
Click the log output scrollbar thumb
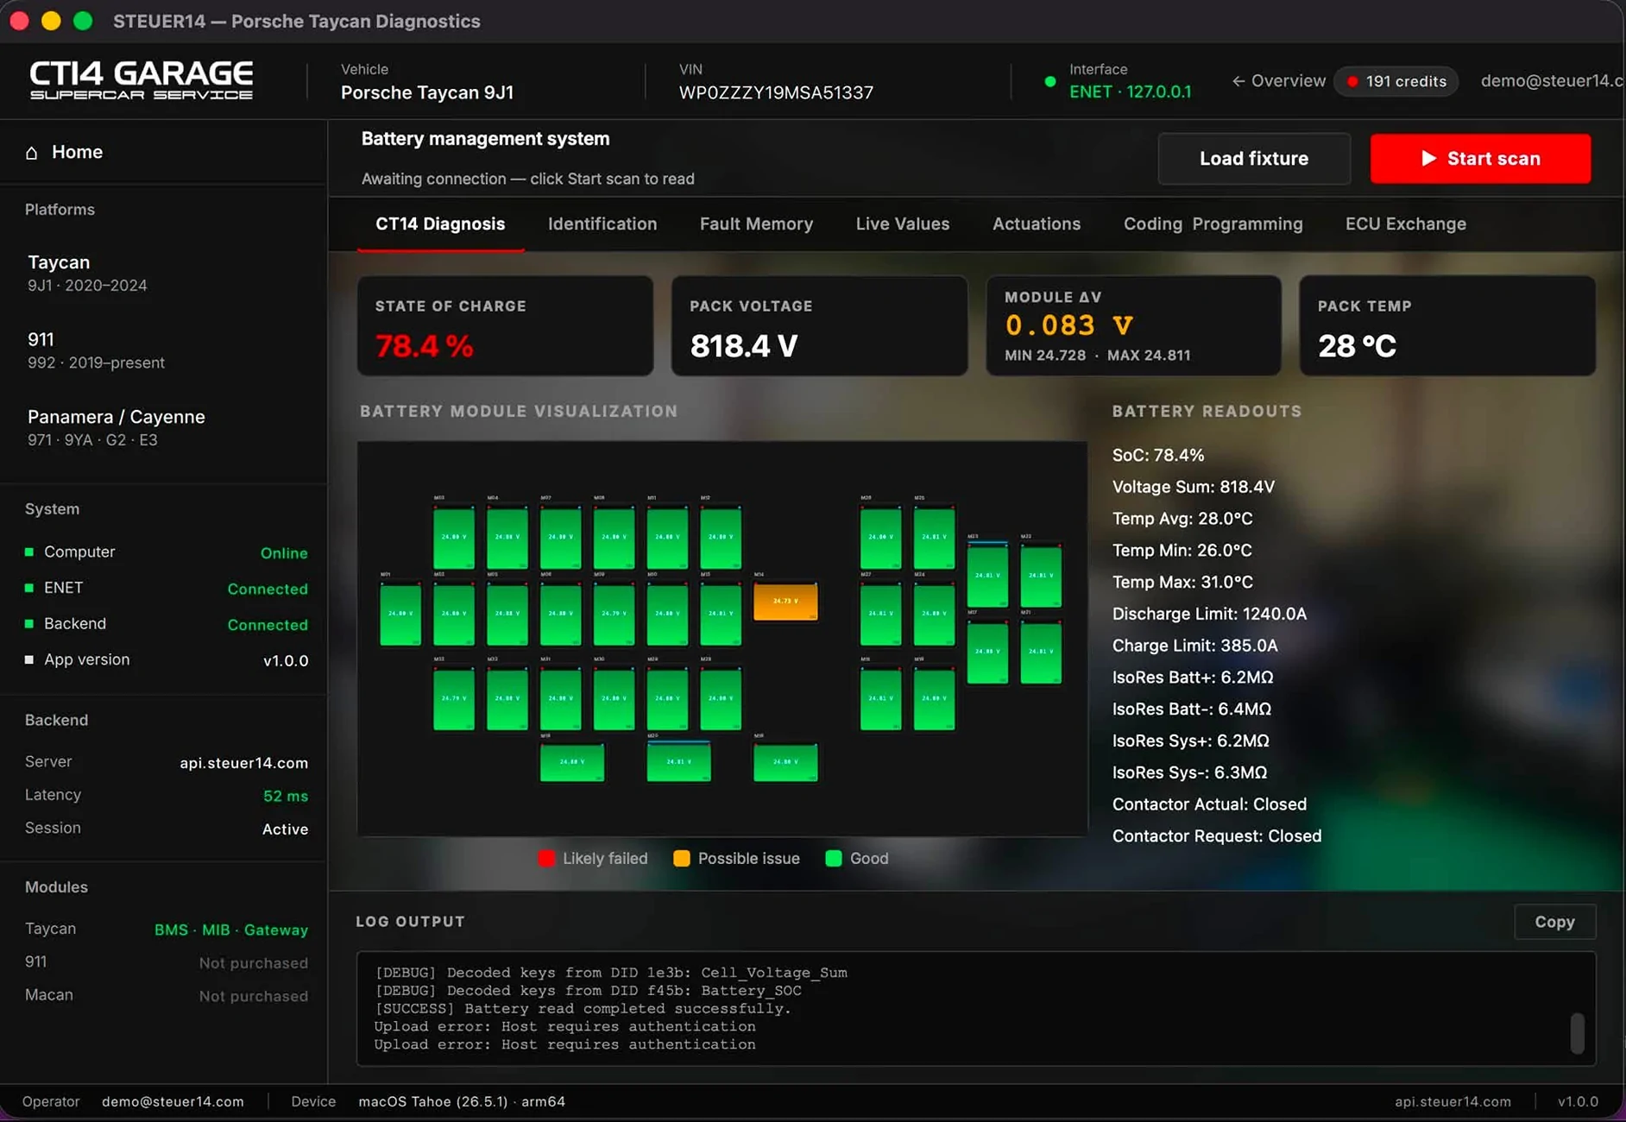point(1577,1033)
